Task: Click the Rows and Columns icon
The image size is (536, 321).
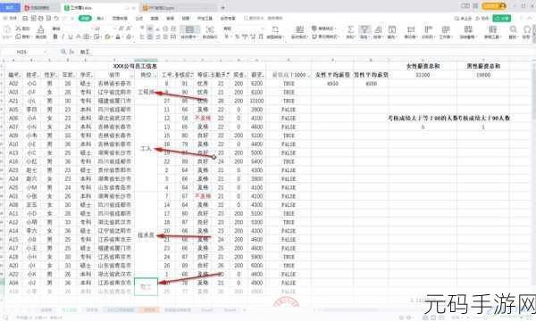Action: [x=428, y=29]
